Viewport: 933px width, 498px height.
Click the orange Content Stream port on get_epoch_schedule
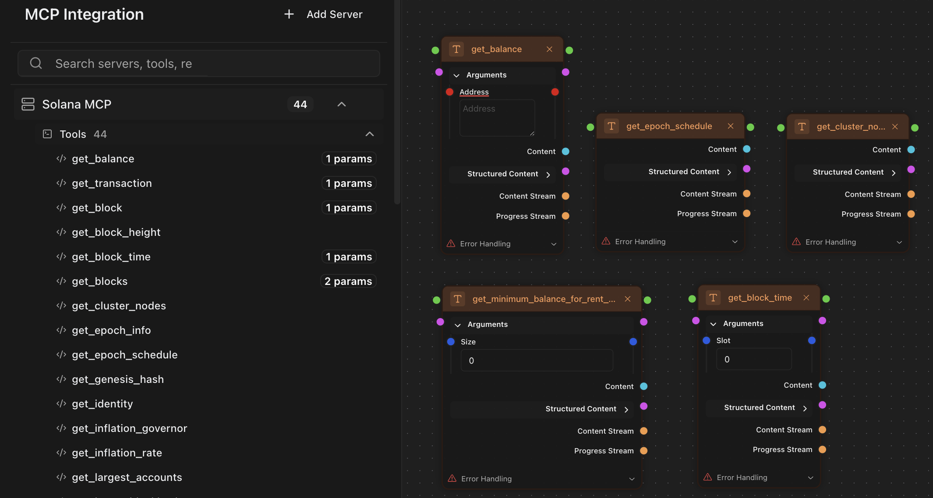pos(747,194)
